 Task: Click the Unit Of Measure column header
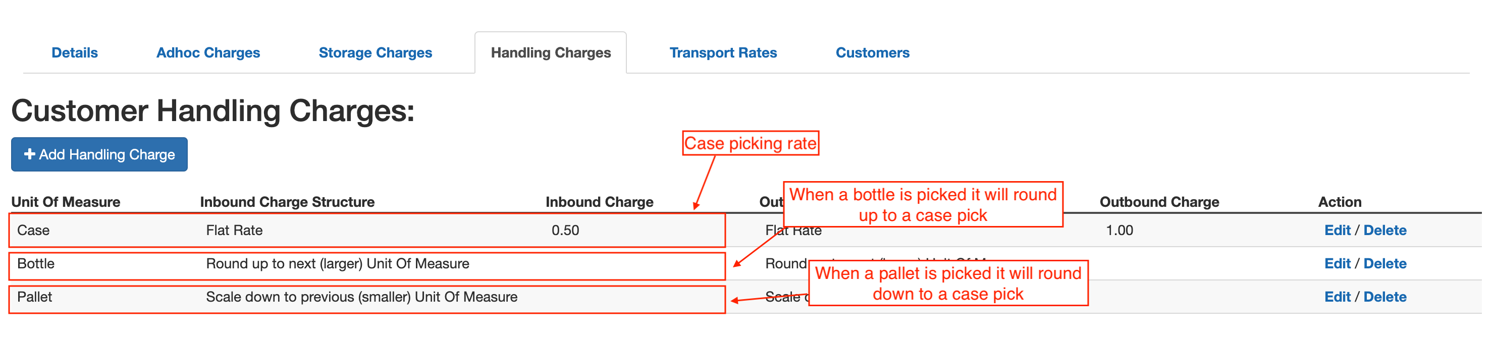click(x=67, y=202)
